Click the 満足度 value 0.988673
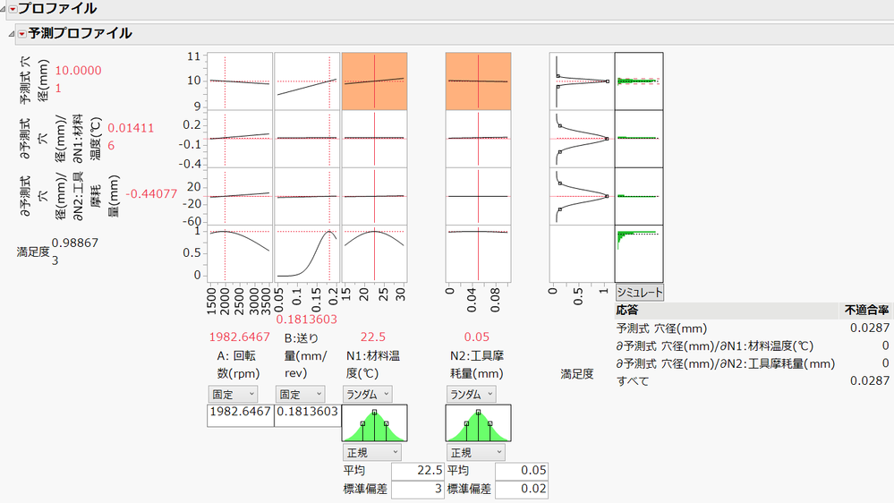 point(74,251)
